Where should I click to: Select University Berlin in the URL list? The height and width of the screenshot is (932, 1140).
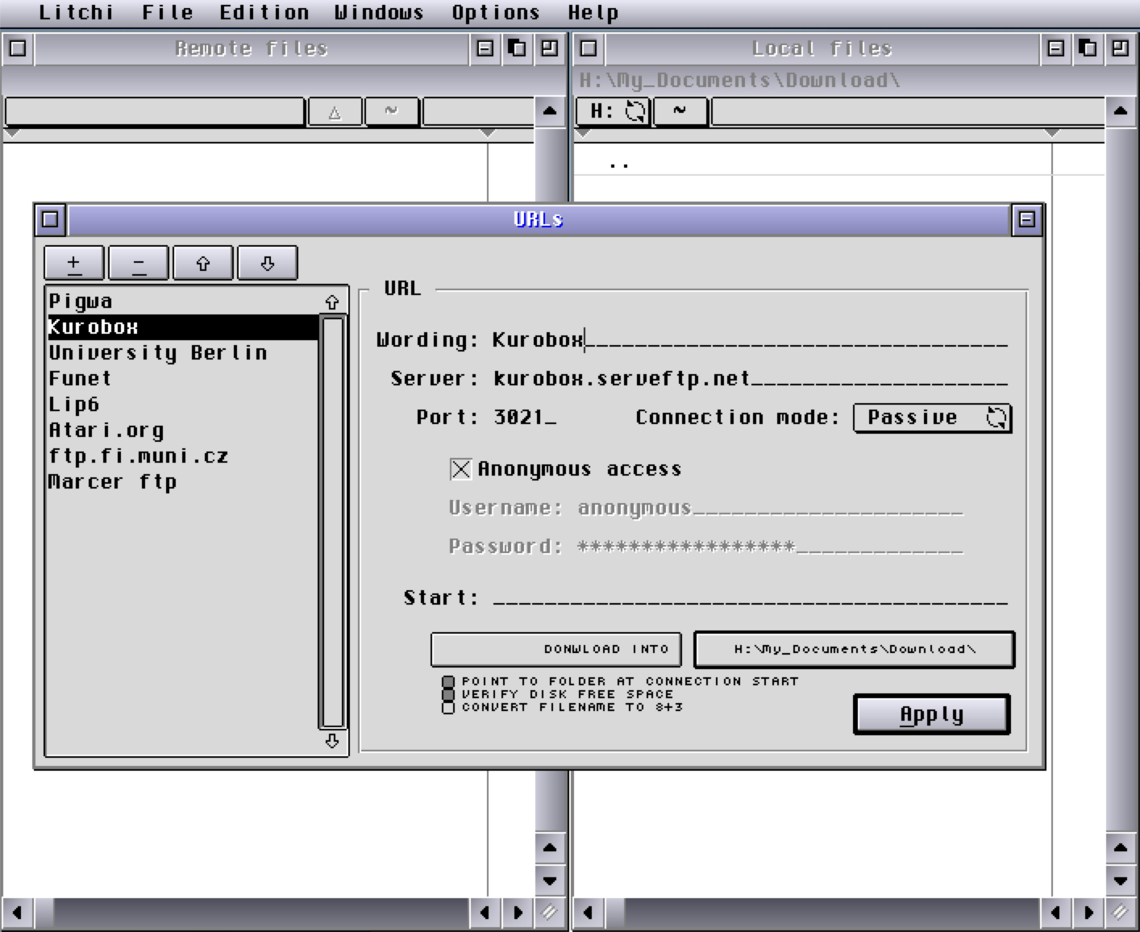click(x=183, y=353)
